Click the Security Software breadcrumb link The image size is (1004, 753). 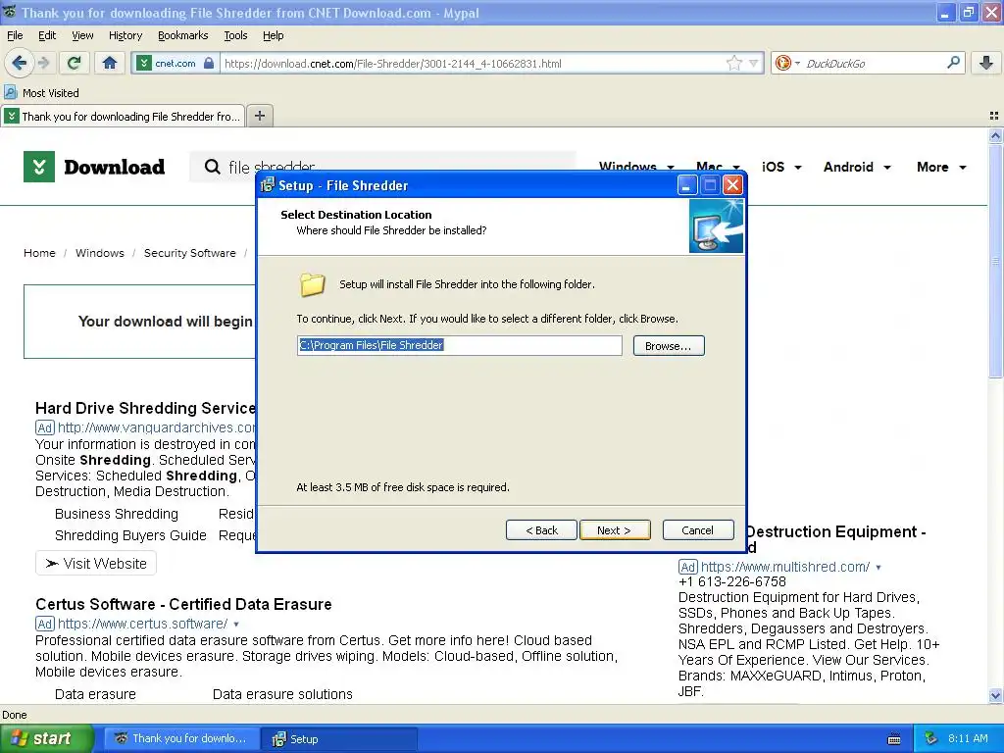(x=190, y=253)
